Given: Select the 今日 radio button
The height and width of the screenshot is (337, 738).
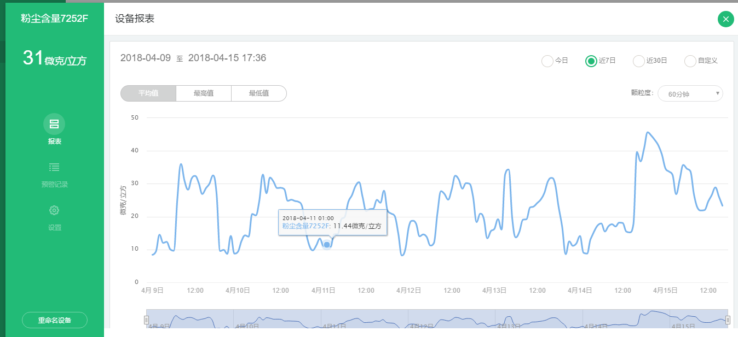Looking at the screenshot, I should point(547,61).
